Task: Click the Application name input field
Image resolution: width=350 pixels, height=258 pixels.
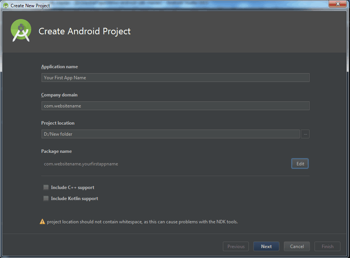Action: point(176,77)
